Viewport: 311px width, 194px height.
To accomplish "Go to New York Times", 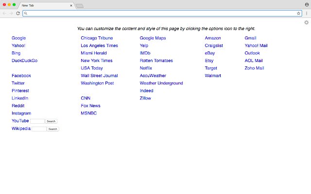I will coord(97,61).
